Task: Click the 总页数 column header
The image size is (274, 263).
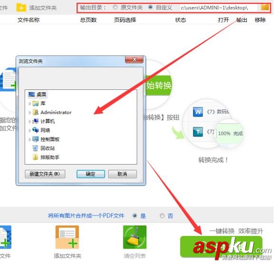Action: 88,20
